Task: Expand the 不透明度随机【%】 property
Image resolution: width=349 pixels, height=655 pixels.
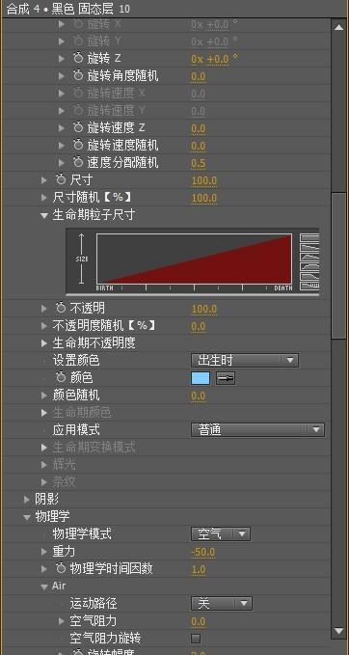Action: tap(44, 326)
